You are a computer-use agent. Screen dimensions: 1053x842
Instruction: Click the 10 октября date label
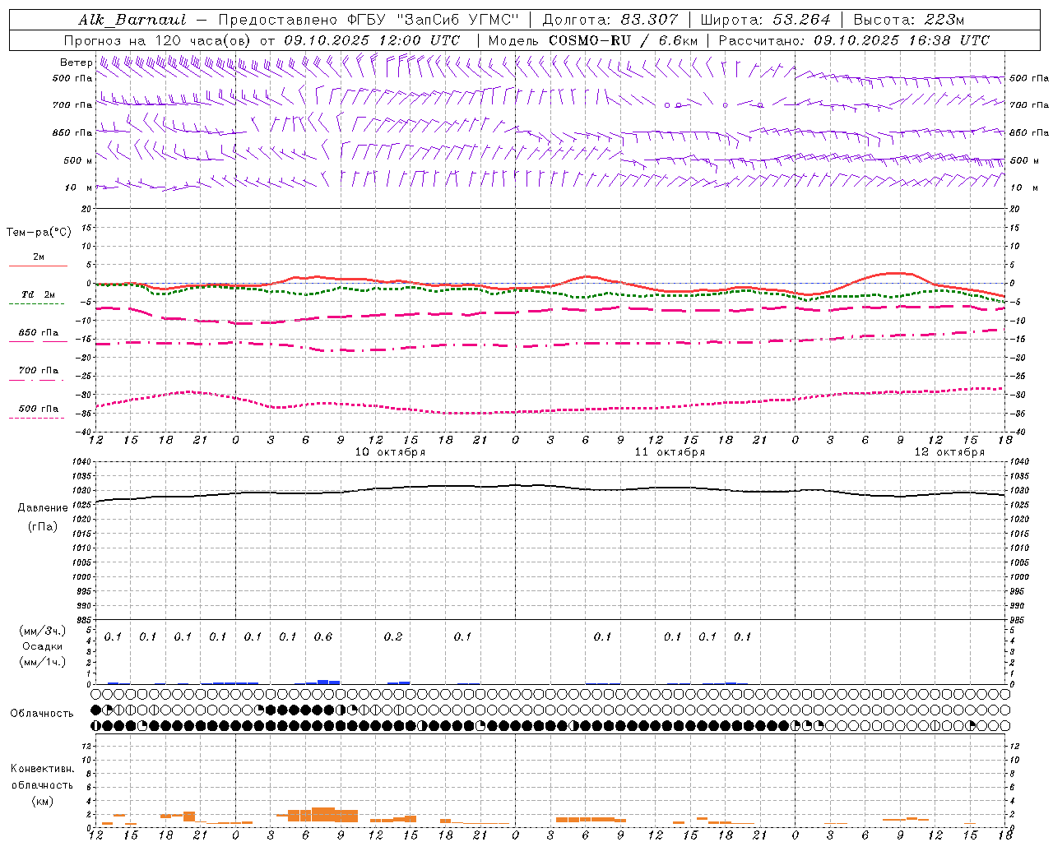390,452
